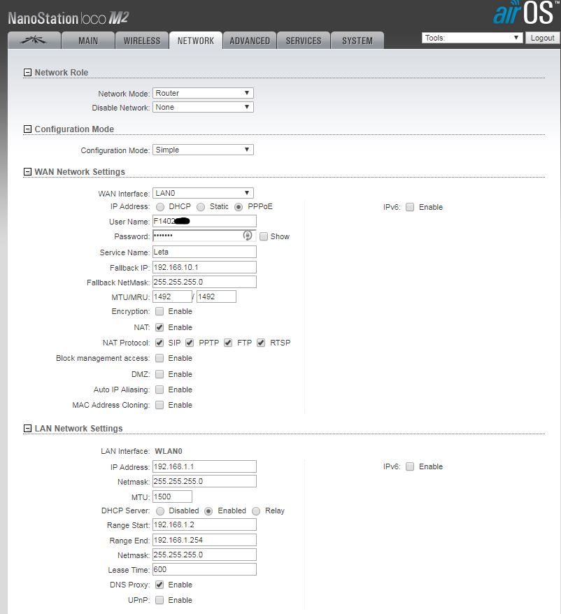Enable the UPnP checkbox

pyautogui.click(x=159, y=600)
